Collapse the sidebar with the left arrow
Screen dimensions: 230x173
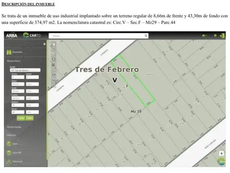[45, 44]
